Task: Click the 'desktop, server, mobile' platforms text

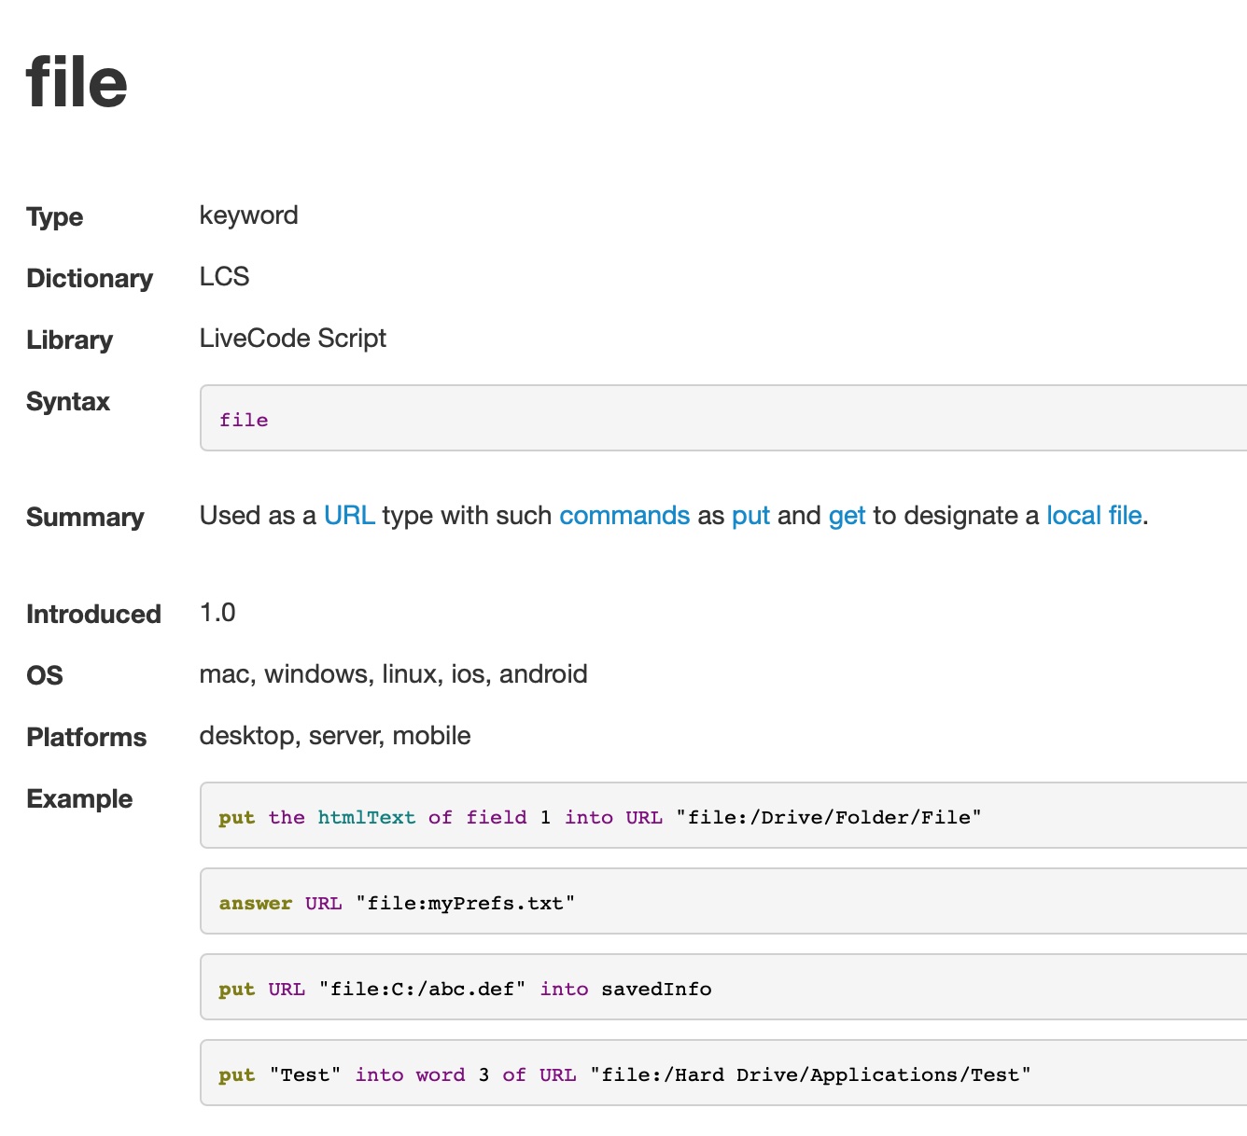Action: click(334, 736)
